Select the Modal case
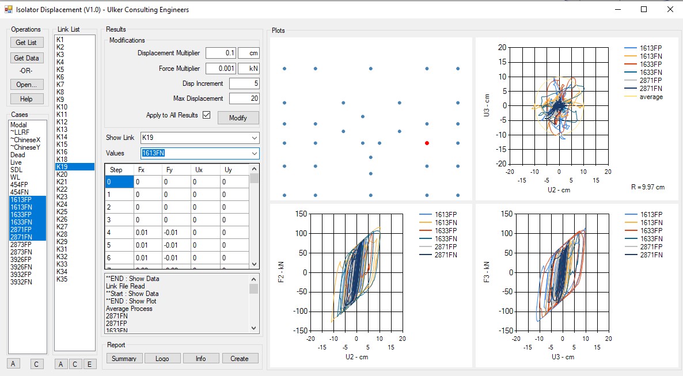683x376 pixels. [28, 124]
